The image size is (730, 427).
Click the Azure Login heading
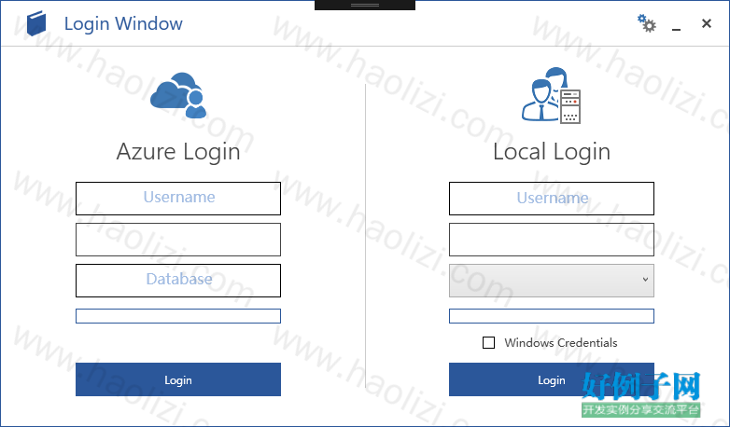pos(178,152)
